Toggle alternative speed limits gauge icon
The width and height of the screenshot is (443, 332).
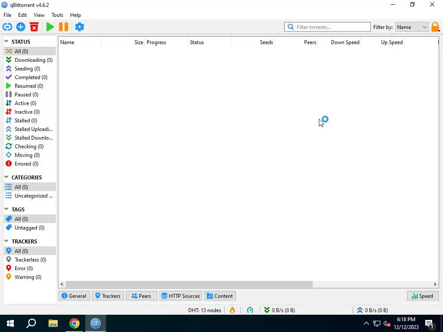pos(250,310)
